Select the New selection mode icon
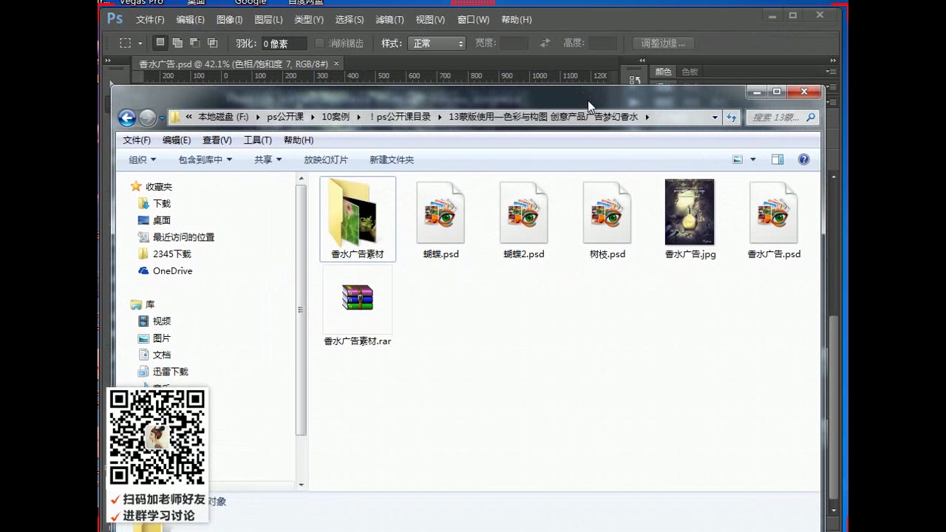Image resolution: width=946 pixels, height=532 pixels. click(160, 43)
